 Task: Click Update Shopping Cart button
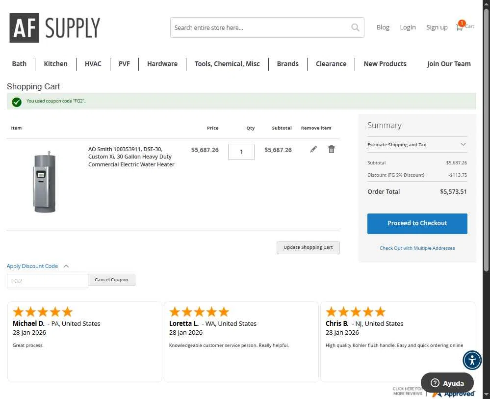[x=308, y=248]
